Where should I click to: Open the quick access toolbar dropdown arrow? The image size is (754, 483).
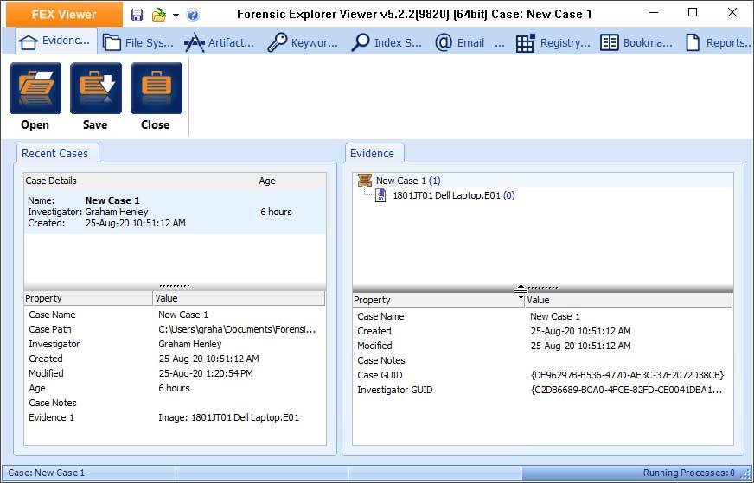pyautogui.click(x=176, y=16)
